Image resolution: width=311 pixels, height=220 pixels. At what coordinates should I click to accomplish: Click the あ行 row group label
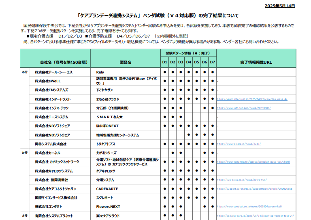click(25, 72)
